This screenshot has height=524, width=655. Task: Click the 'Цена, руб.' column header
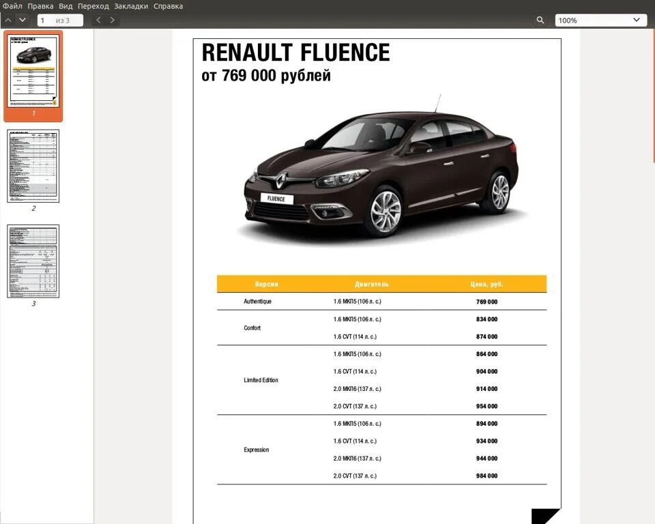click(486, 284)
